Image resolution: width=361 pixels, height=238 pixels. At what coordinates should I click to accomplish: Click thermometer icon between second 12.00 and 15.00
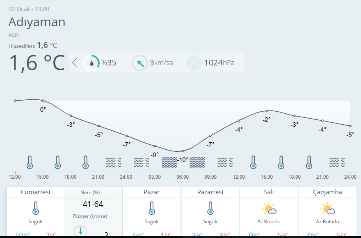(253, 162)
